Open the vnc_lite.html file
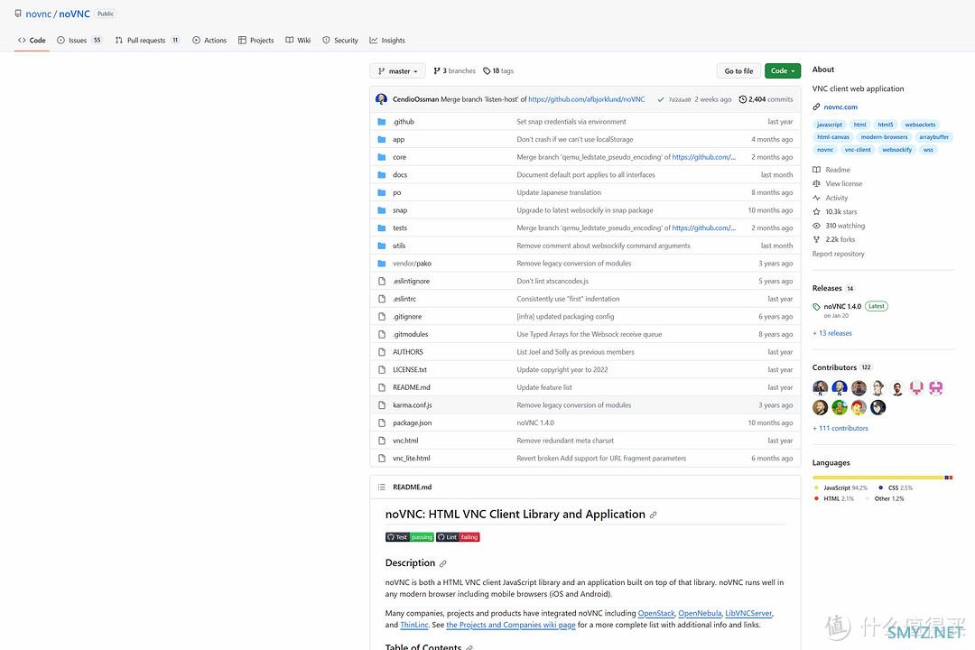The image size is (975, 650). point(412,459)
